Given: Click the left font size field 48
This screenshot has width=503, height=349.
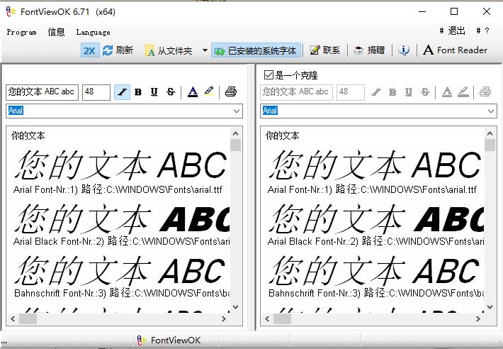Looking at the screenshot, I should [96, 92].
